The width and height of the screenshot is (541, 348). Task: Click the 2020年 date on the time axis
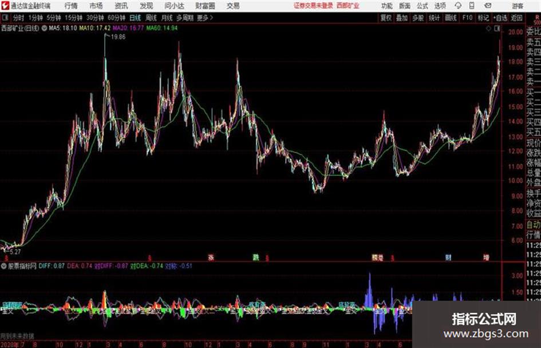pos(10,345)
